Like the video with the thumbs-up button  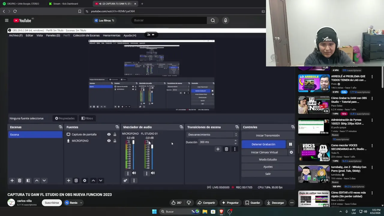tap(176, 203)
